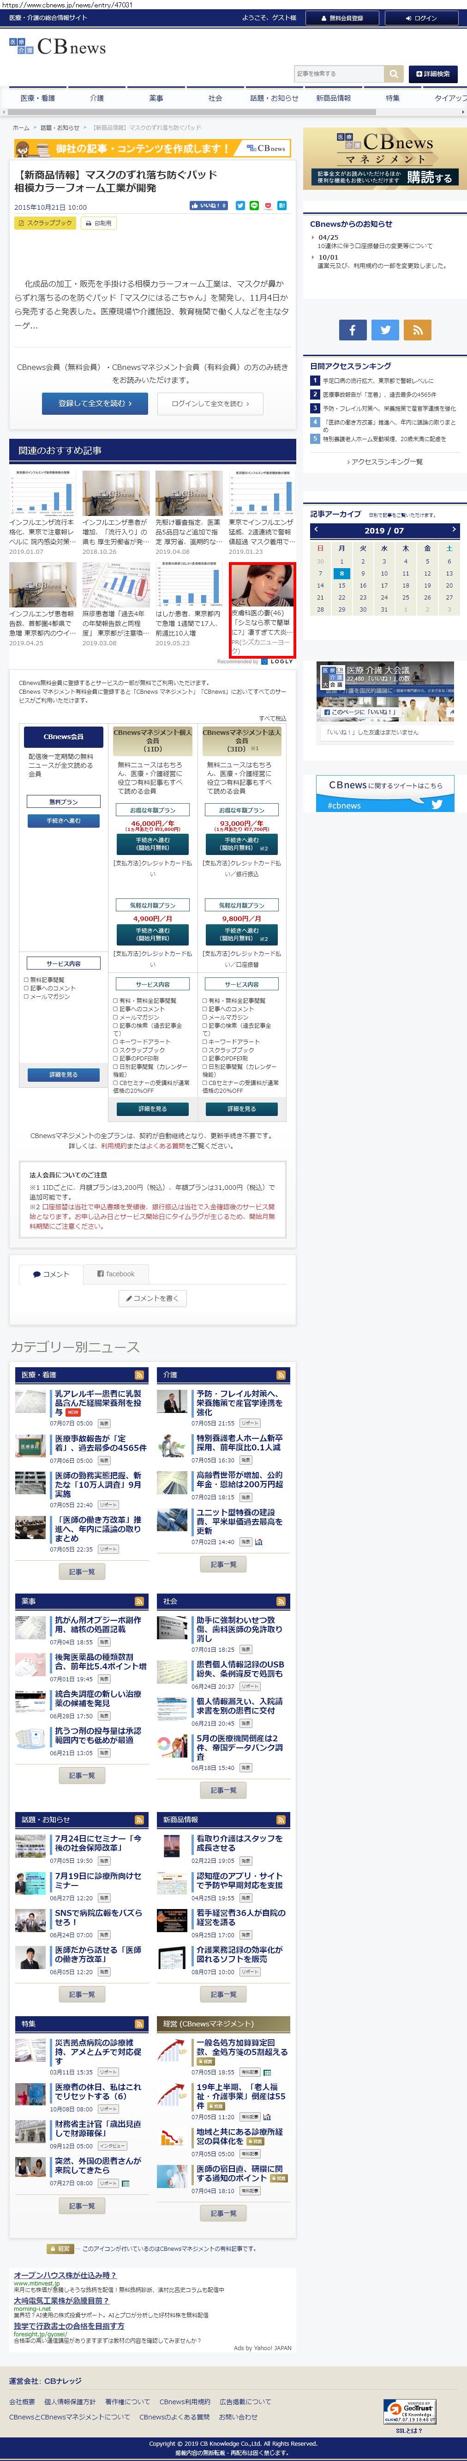Open 詳細検索 advanced search

432,73
